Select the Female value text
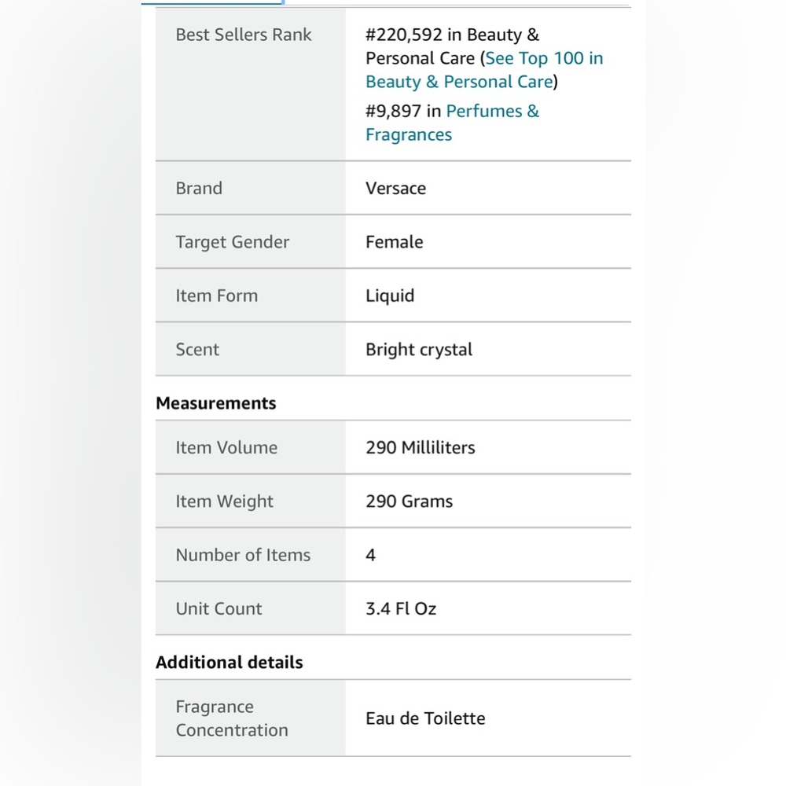 coord(394,242)
